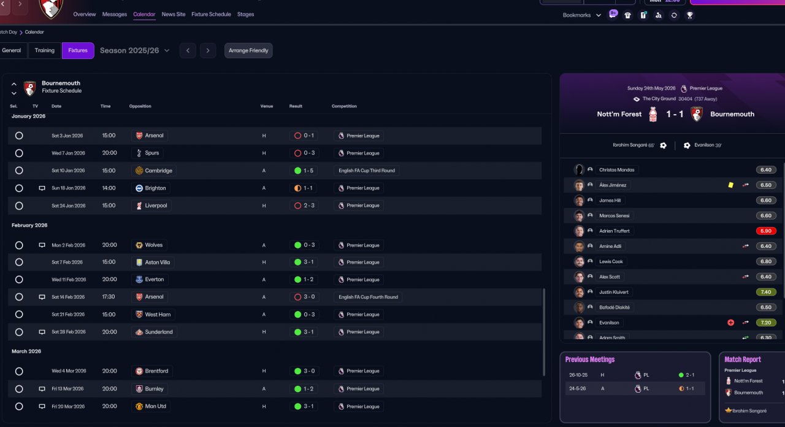This screenshot has width=785, height=427.
Task: Select radio button for West Ham fixture
Action: click(19, 314)
